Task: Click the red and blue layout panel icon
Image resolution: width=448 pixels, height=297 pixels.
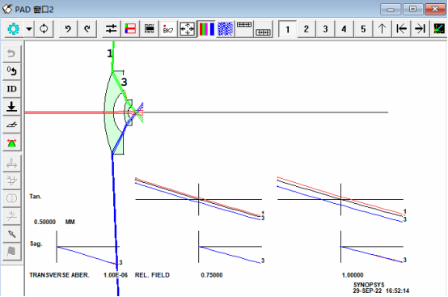Action: [130, 29]
